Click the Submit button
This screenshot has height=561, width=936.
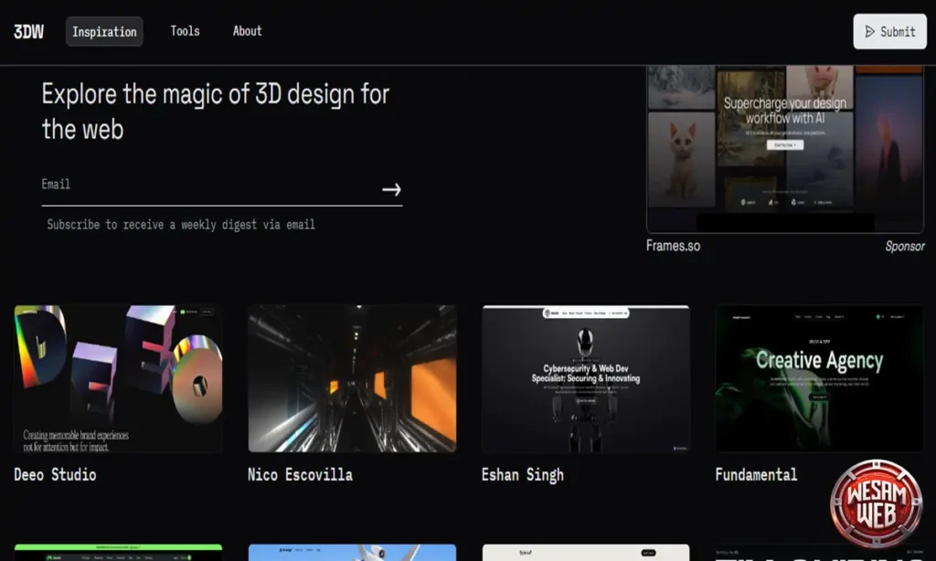889,32
